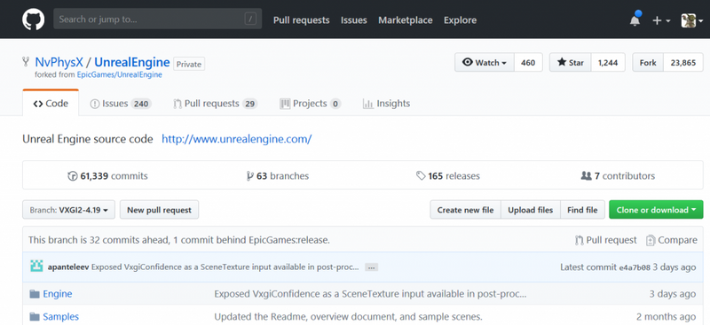The height and width of the screenshot is (325, 710).
Task: Switch to the Issues 240 tab
Action: [121, 104]
